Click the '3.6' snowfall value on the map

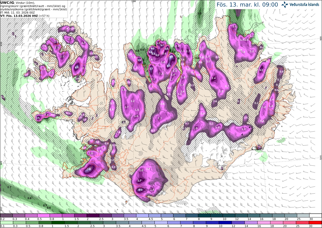(150, 52)
